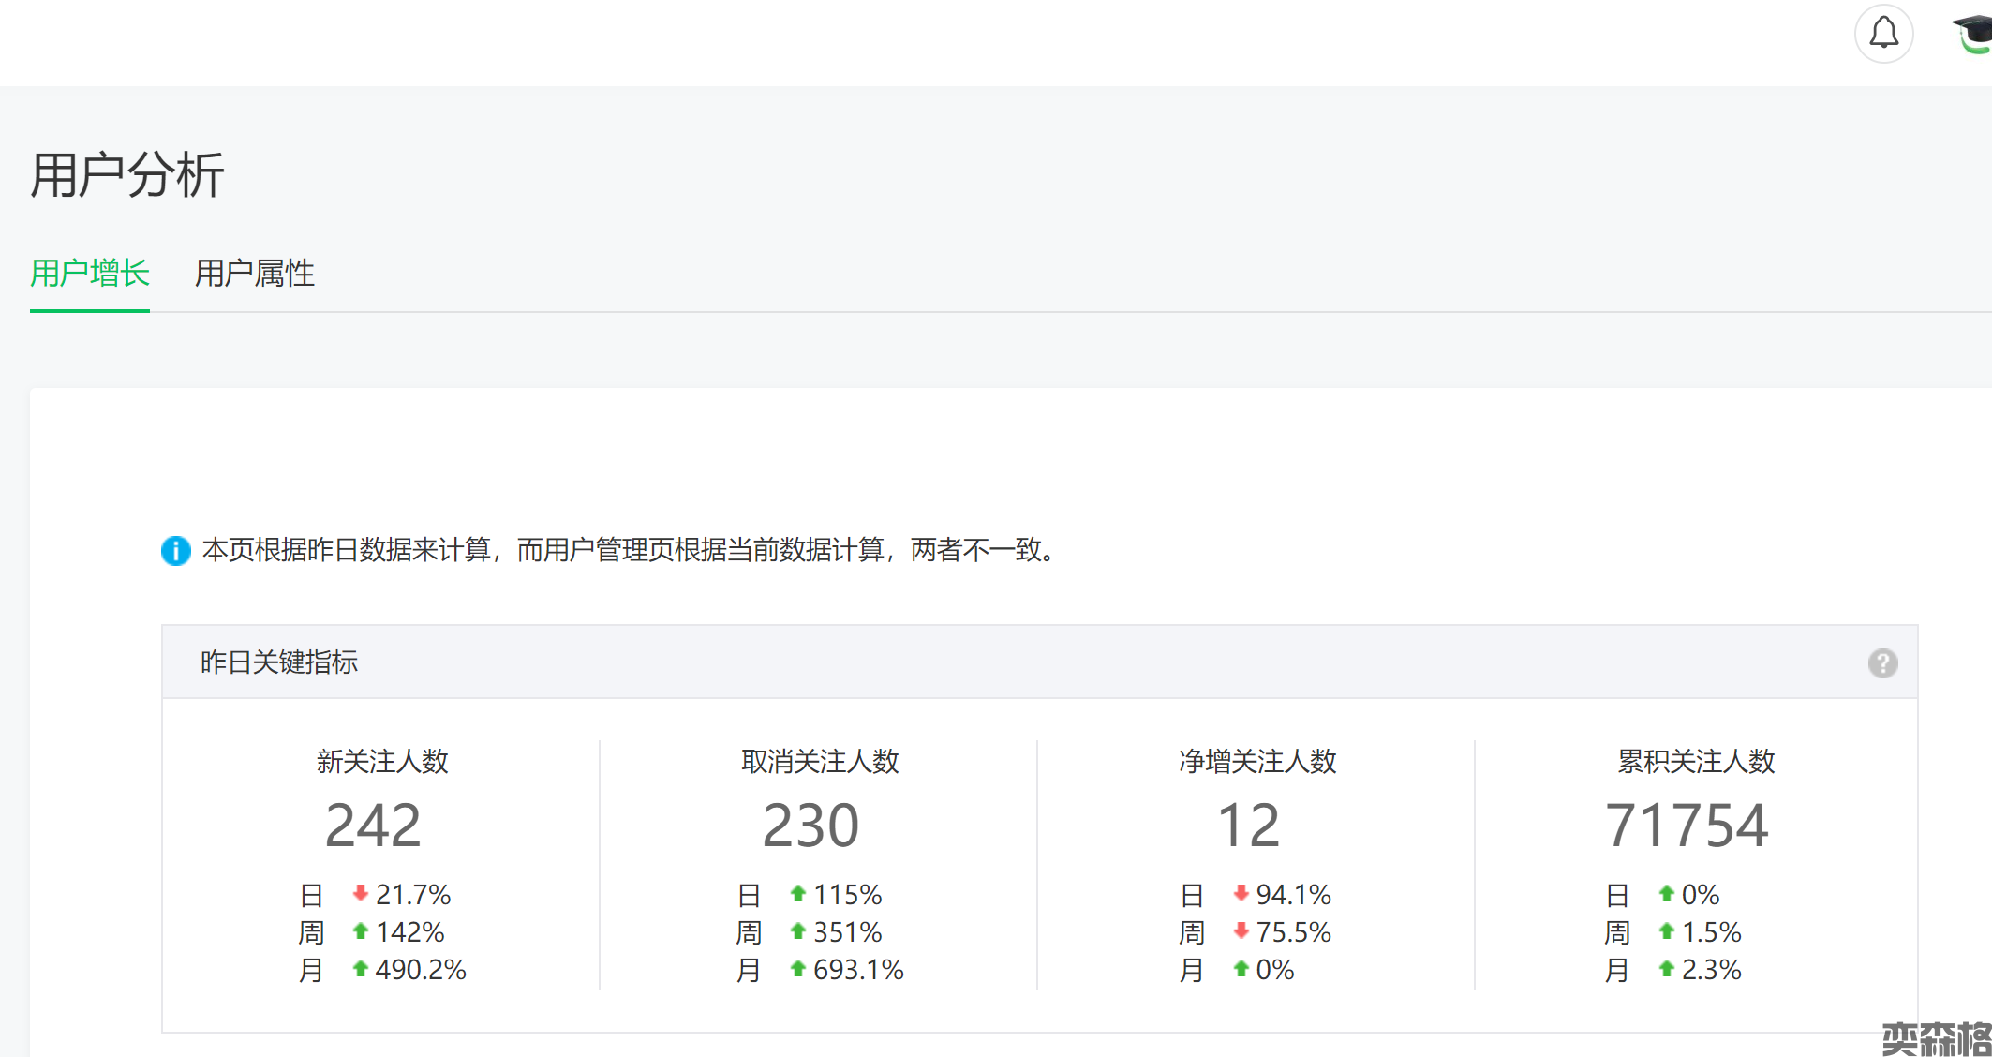Select the 累积关注人数 value 71754

point(1687,826)
